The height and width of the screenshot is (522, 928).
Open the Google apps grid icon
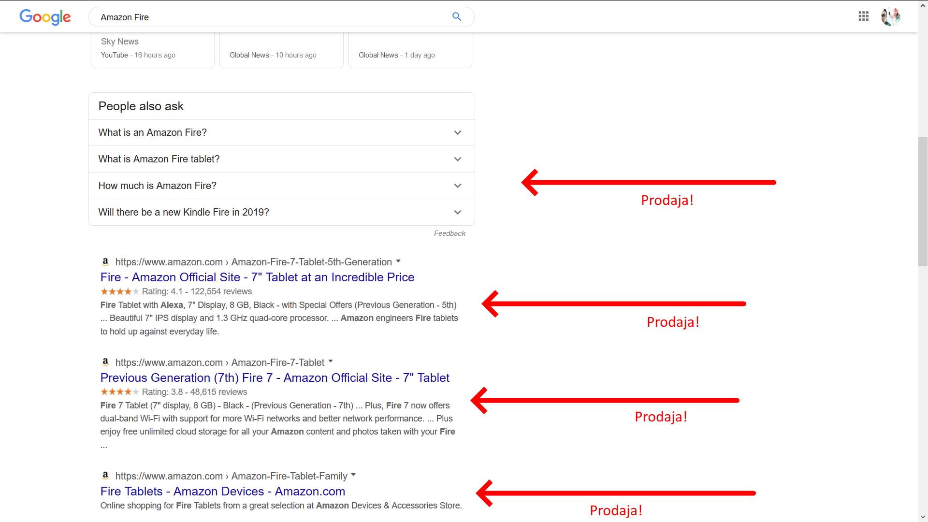(x=864, y=16)
